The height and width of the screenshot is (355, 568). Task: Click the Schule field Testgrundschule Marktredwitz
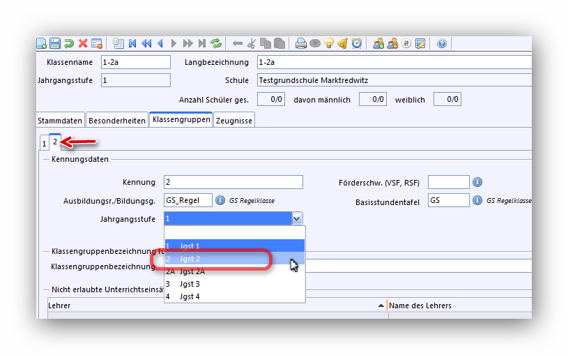[x=394, y=80]
